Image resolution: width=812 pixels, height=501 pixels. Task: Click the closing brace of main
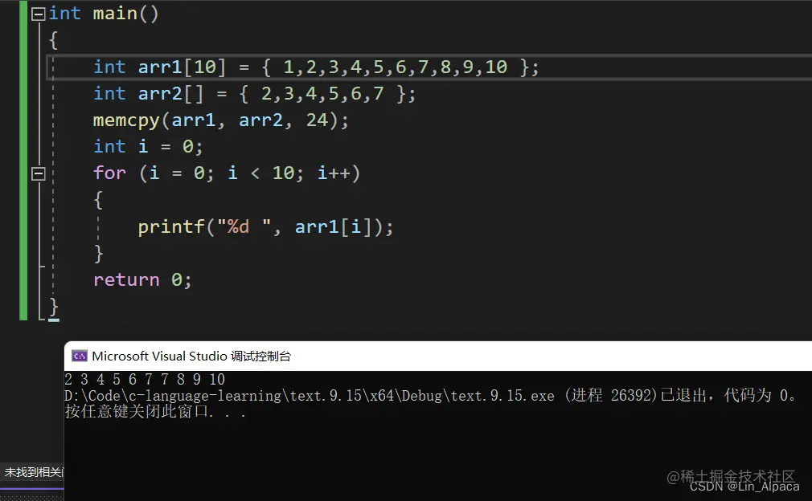(x=53, y=308)
